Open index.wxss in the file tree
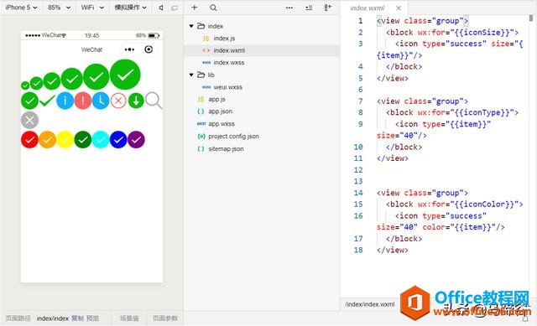The height and width of the screenshot is (326, 537). pos(229,63)
